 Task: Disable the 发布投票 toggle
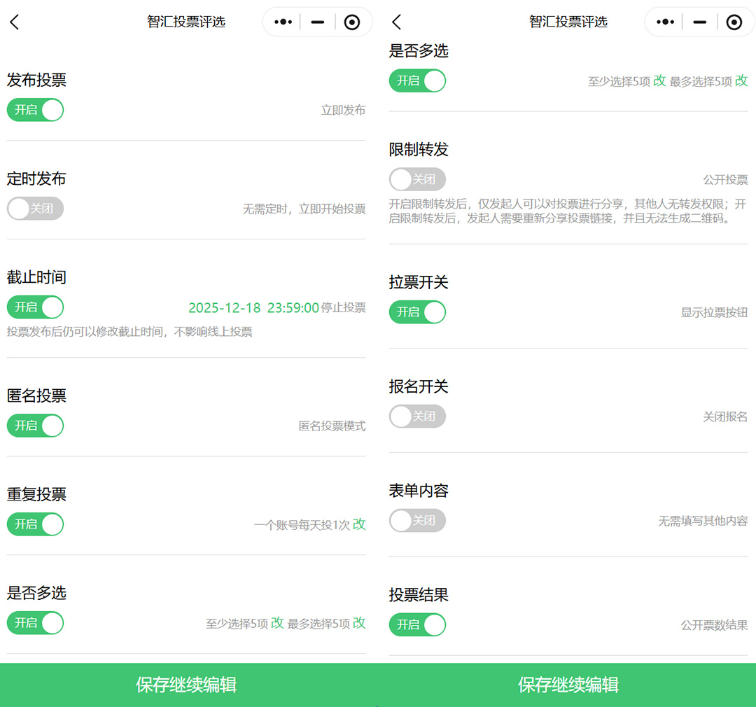tap(36, 110)
